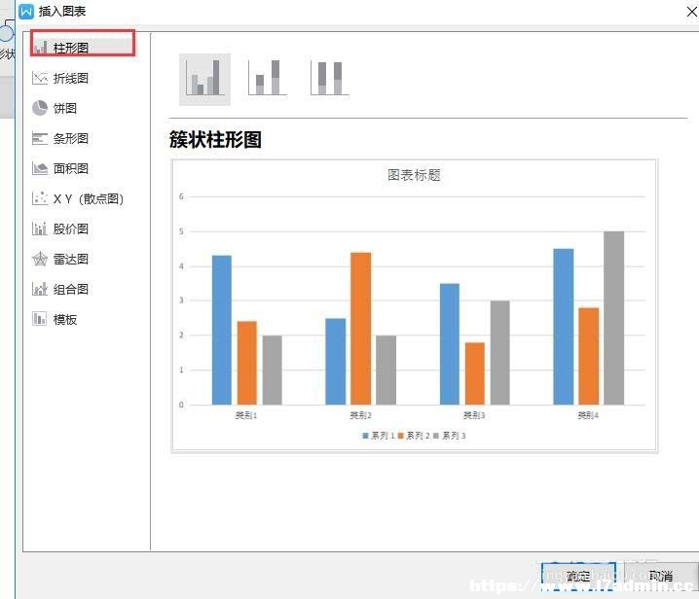Select the stacked column subtype thumbnail
Image resolution: width=699 pixels, height=599 pixels.
point(268,78)
